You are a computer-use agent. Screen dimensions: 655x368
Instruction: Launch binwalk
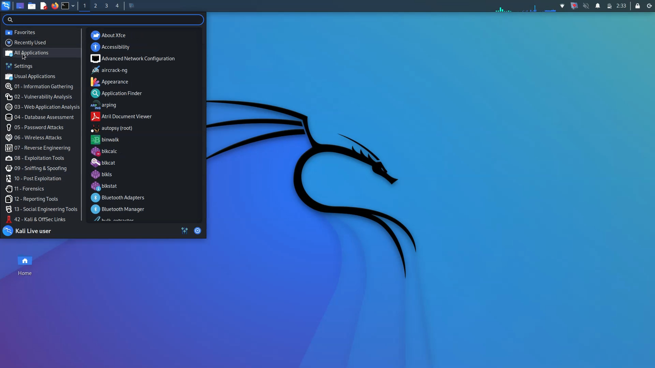tap(145, 140)
